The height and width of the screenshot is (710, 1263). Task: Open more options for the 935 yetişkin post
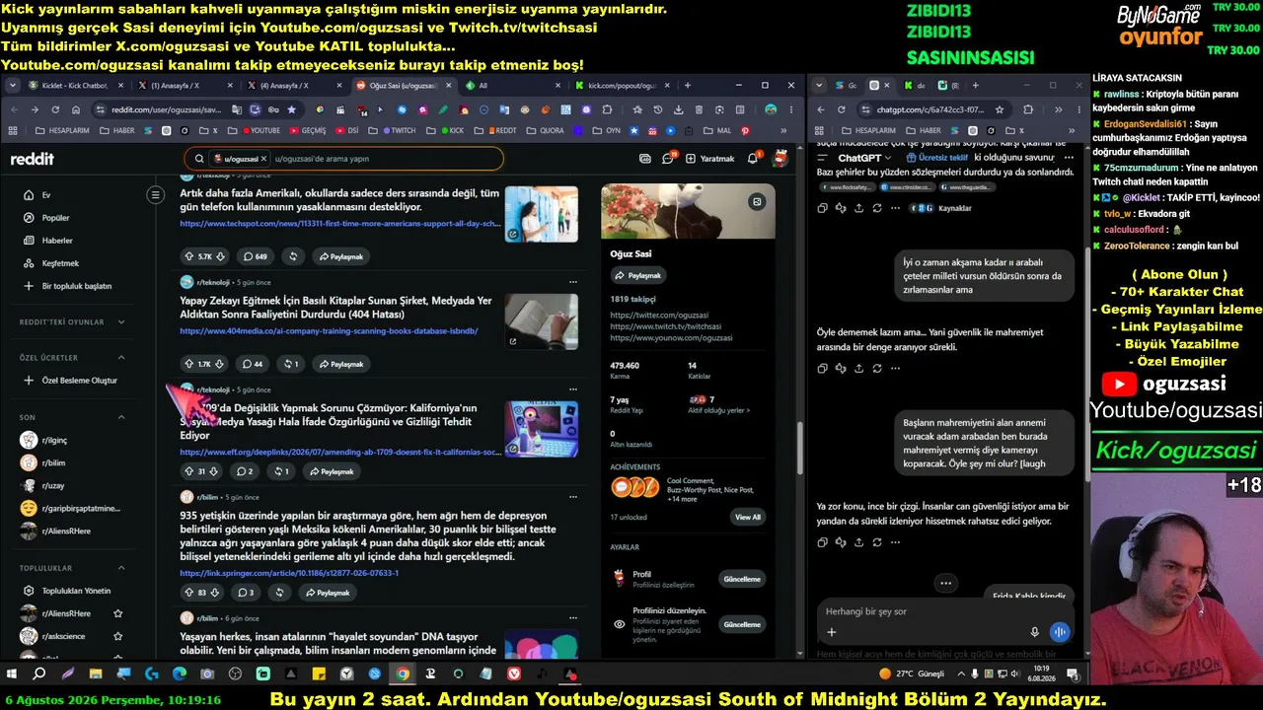[x=572, y=497]
